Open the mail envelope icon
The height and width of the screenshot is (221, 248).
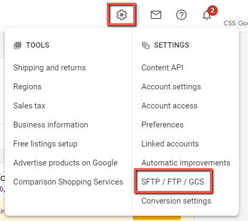tap(156, 15)
